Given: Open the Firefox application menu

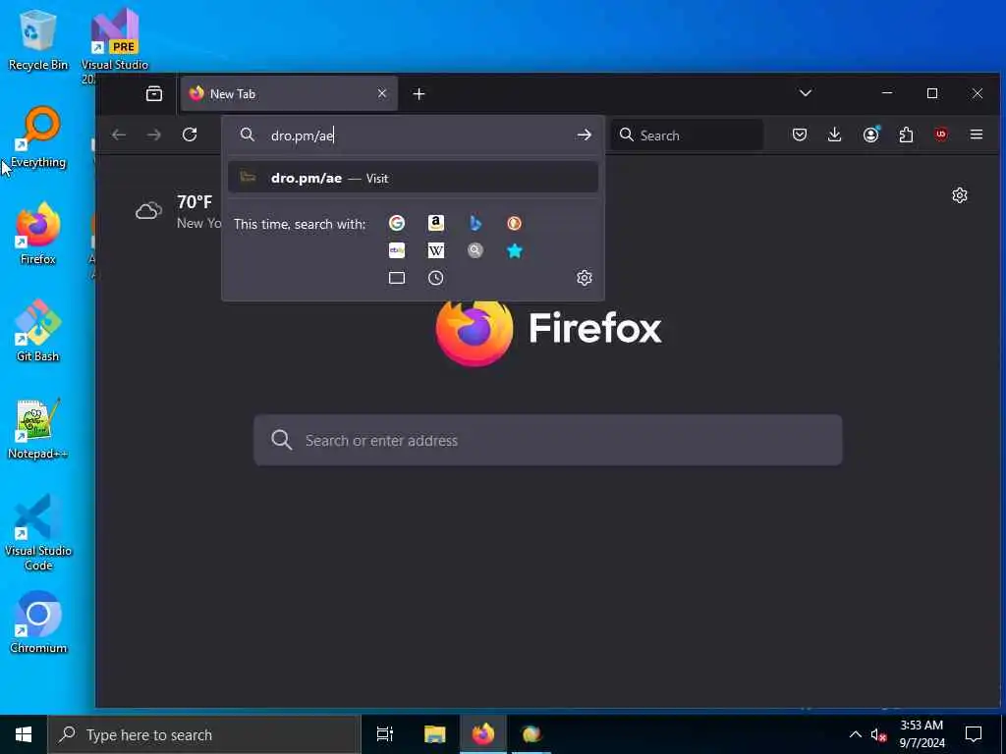Looking at the screenshot, I should point(977,135).
